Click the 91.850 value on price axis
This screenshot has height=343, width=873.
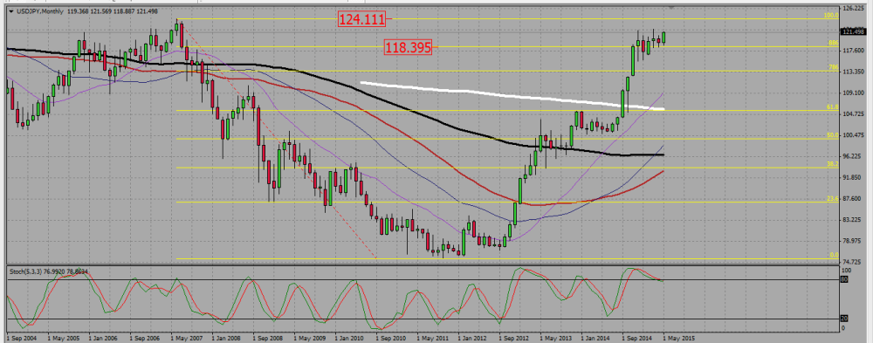853,178
